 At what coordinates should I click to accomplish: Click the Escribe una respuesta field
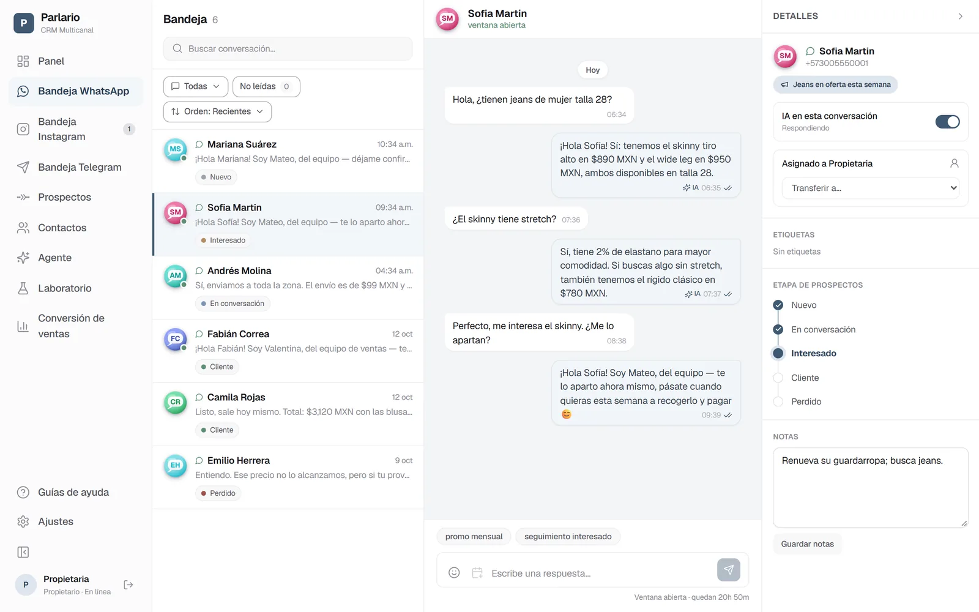(600, 573)
